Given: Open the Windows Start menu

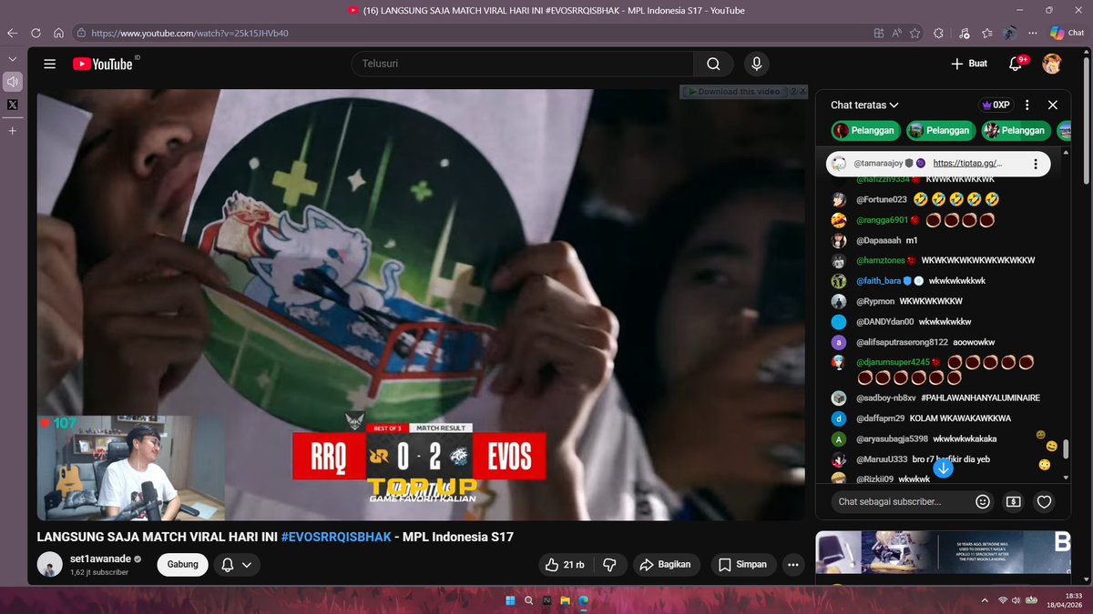Looking at the screenshot, I should [x=508, y=600].
